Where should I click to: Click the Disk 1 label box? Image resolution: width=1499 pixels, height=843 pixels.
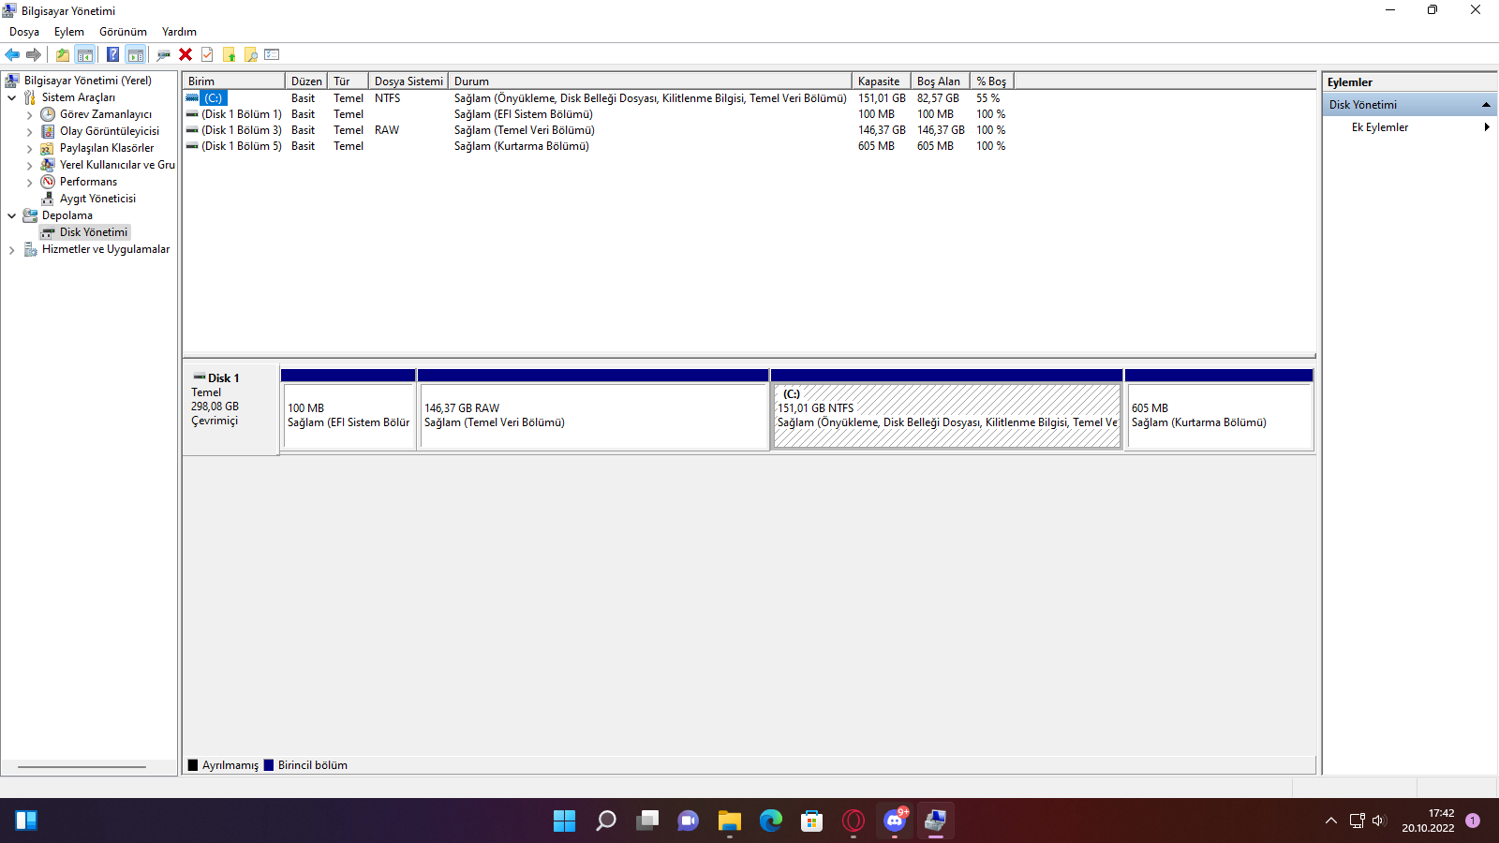pyautogui.click(x=230, y=409)
